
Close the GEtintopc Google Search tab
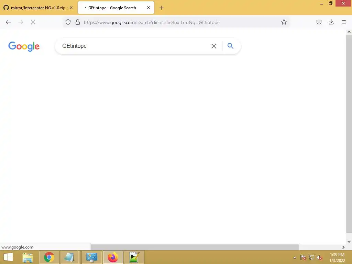(148, 8)
